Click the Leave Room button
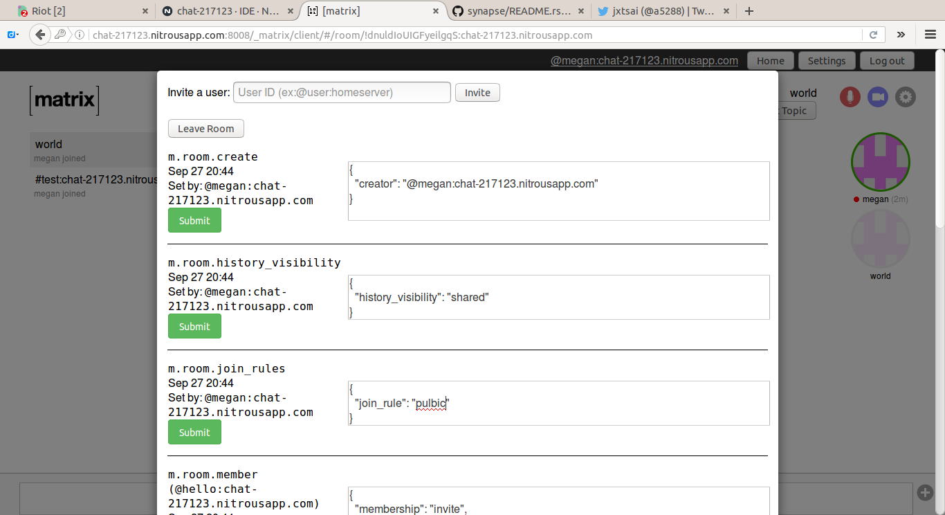This screenshot has height=515, width=945. (x=206, y=129)
